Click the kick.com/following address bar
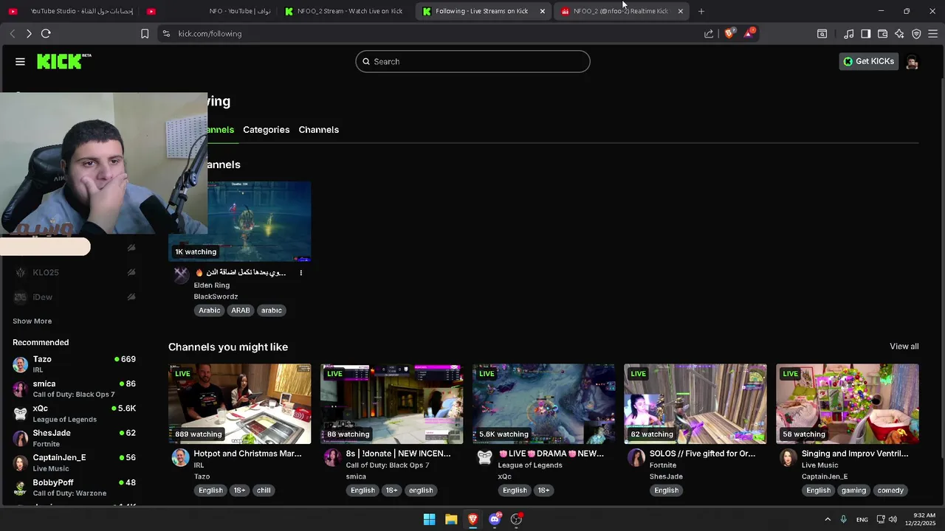The width and height of the screenshot is (945, 531). tap(428, 33)
